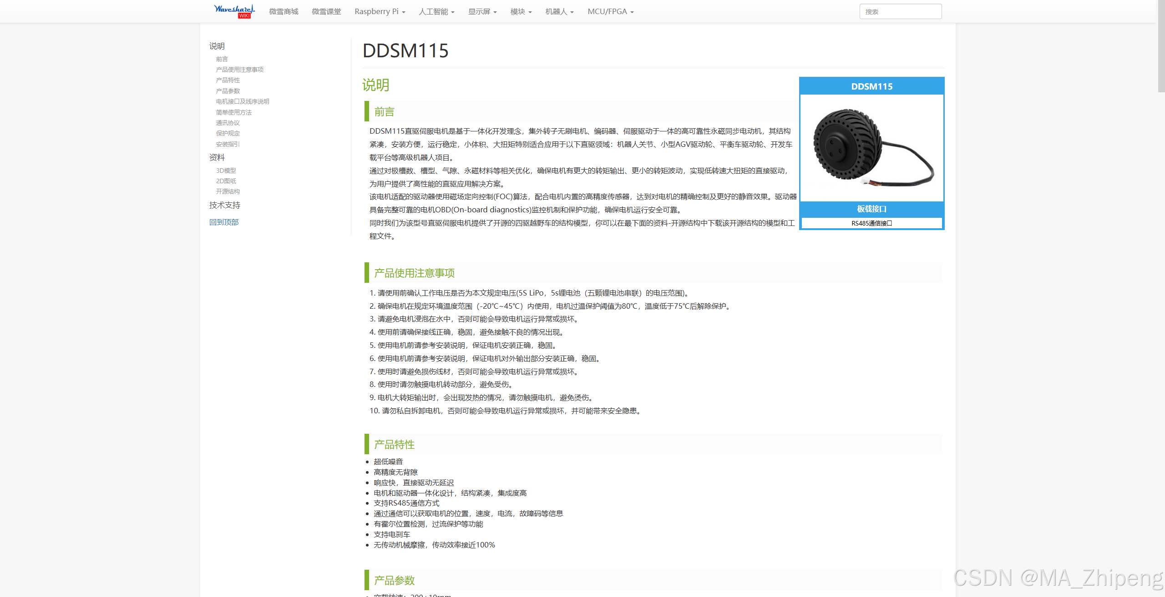Open 通讯协议 section from sidebar

(x=228, y=123)
